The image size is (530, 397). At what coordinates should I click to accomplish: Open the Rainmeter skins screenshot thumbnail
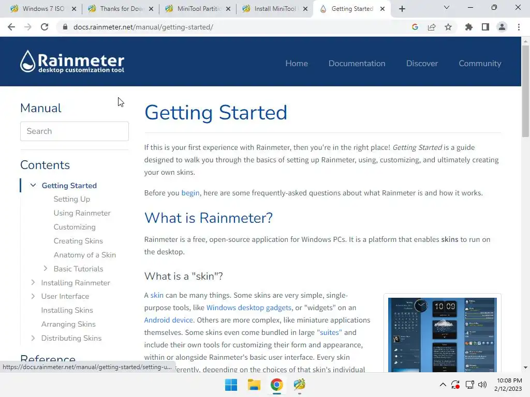[443, 334]
